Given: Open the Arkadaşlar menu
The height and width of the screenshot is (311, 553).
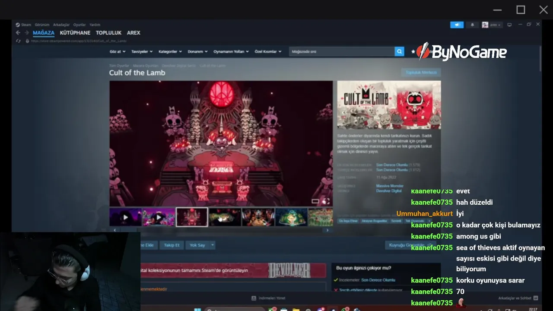Looking at the screenshot, I should (x=61, y=25).
